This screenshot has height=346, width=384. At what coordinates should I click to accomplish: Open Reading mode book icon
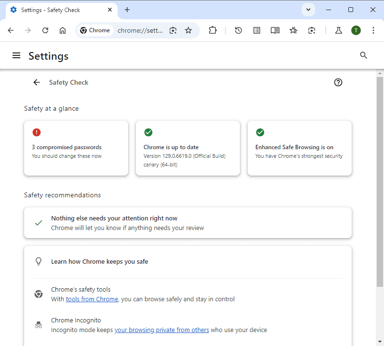click(x=275, y=30)
